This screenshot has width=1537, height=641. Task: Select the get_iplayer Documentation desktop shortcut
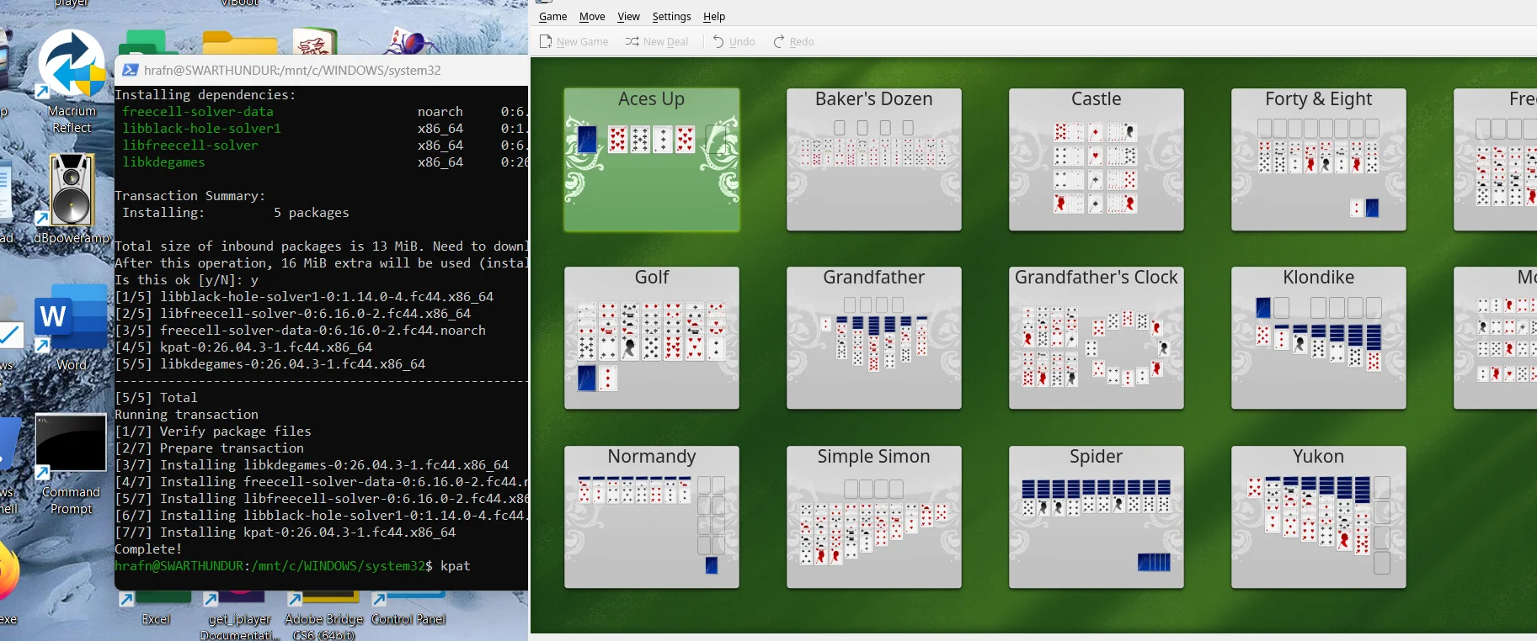point(240,617)
